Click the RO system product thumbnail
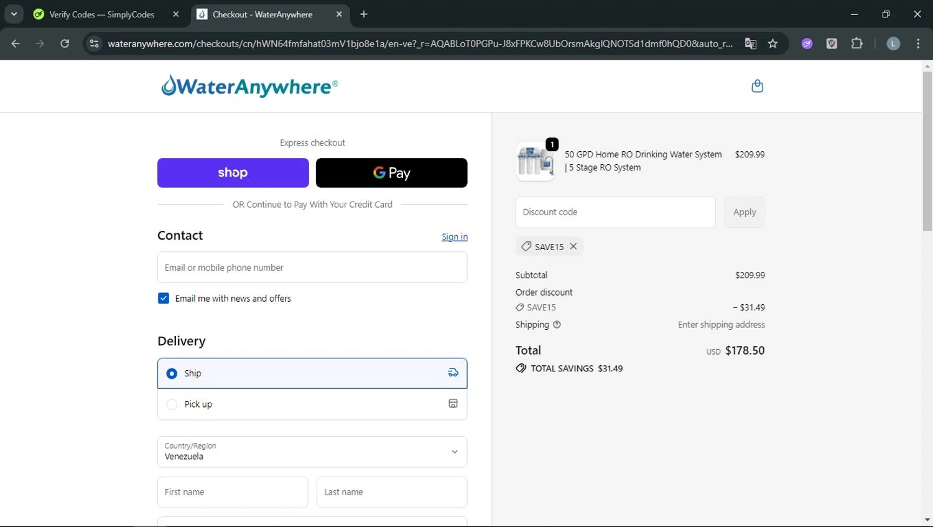The height and width of the screenshot is (527, 933). pyautogui.click(x=536, y=161)
